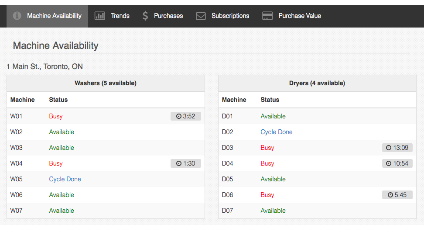Open the Trends tab

tap(120, 16)
